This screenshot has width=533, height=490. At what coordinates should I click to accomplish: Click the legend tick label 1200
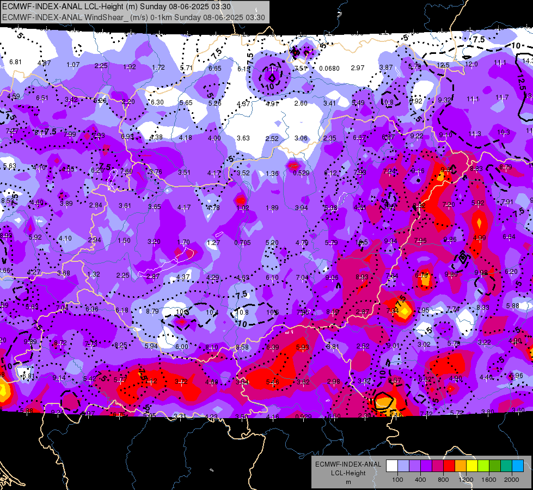click(465, 480)
